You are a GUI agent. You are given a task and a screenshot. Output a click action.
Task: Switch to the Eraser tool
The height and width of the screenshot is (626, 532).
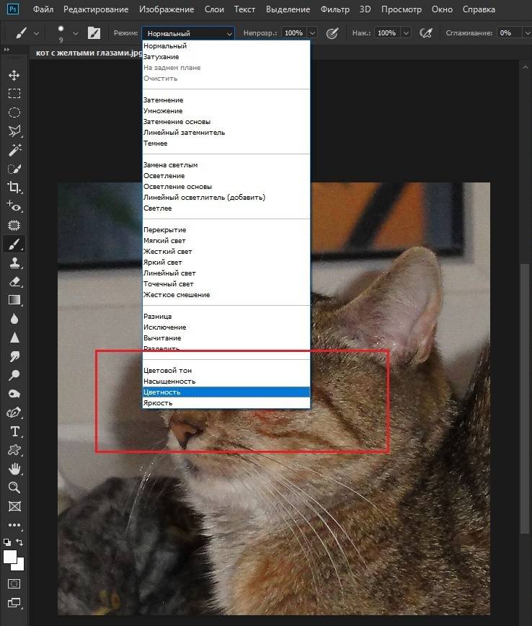pos(14,282)
